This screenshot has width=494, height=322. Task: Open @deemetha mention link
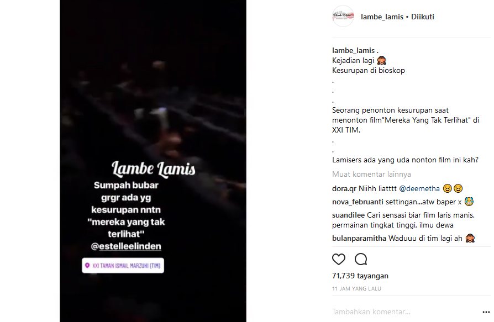pos(419,188)
